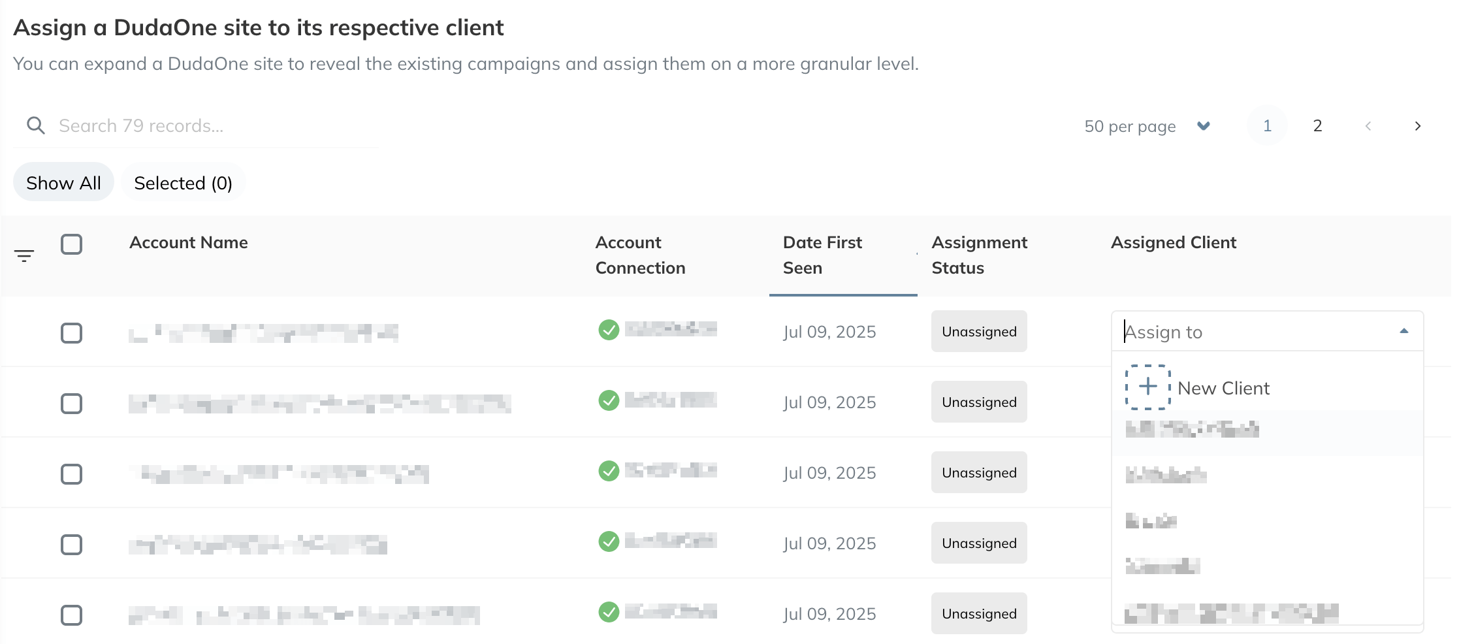
Task: Collapse the Assign to dropdown arrow
Action: (x=1403, y=331)
